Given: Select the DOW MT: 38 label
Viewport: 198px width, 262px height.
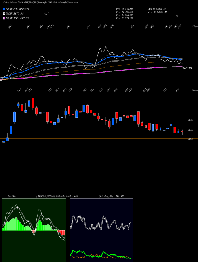Looking at the screenshot, I should (15, 14).
